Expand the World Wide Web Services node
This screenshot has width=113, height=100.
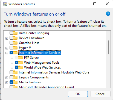coord(12,68)
